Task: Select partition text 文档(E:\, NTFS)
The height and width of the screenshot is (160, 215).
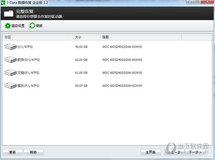Action: tap(28, 73)
